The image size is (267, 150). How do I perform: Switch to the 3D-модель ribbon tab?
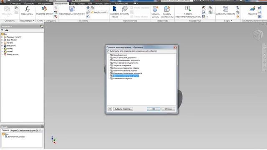point(15,3)
